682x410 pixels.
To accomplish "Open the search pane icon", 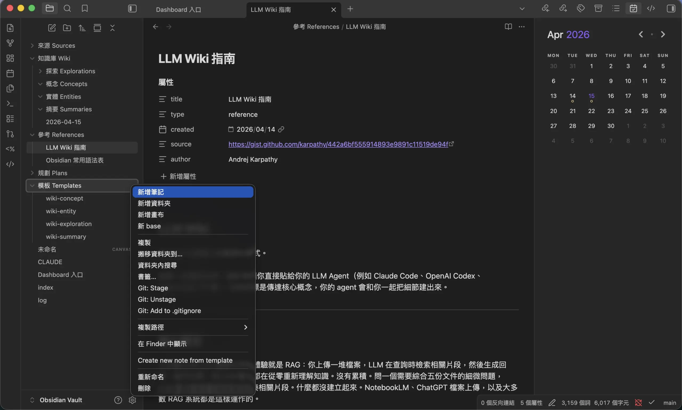I will point(67,9).
